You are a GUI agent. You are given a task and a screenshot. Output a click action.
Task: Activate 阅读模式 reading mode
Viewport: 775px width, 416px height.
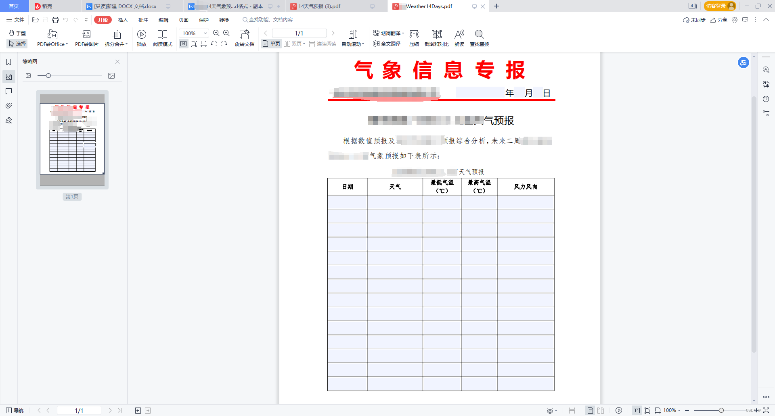pos(163,38)
